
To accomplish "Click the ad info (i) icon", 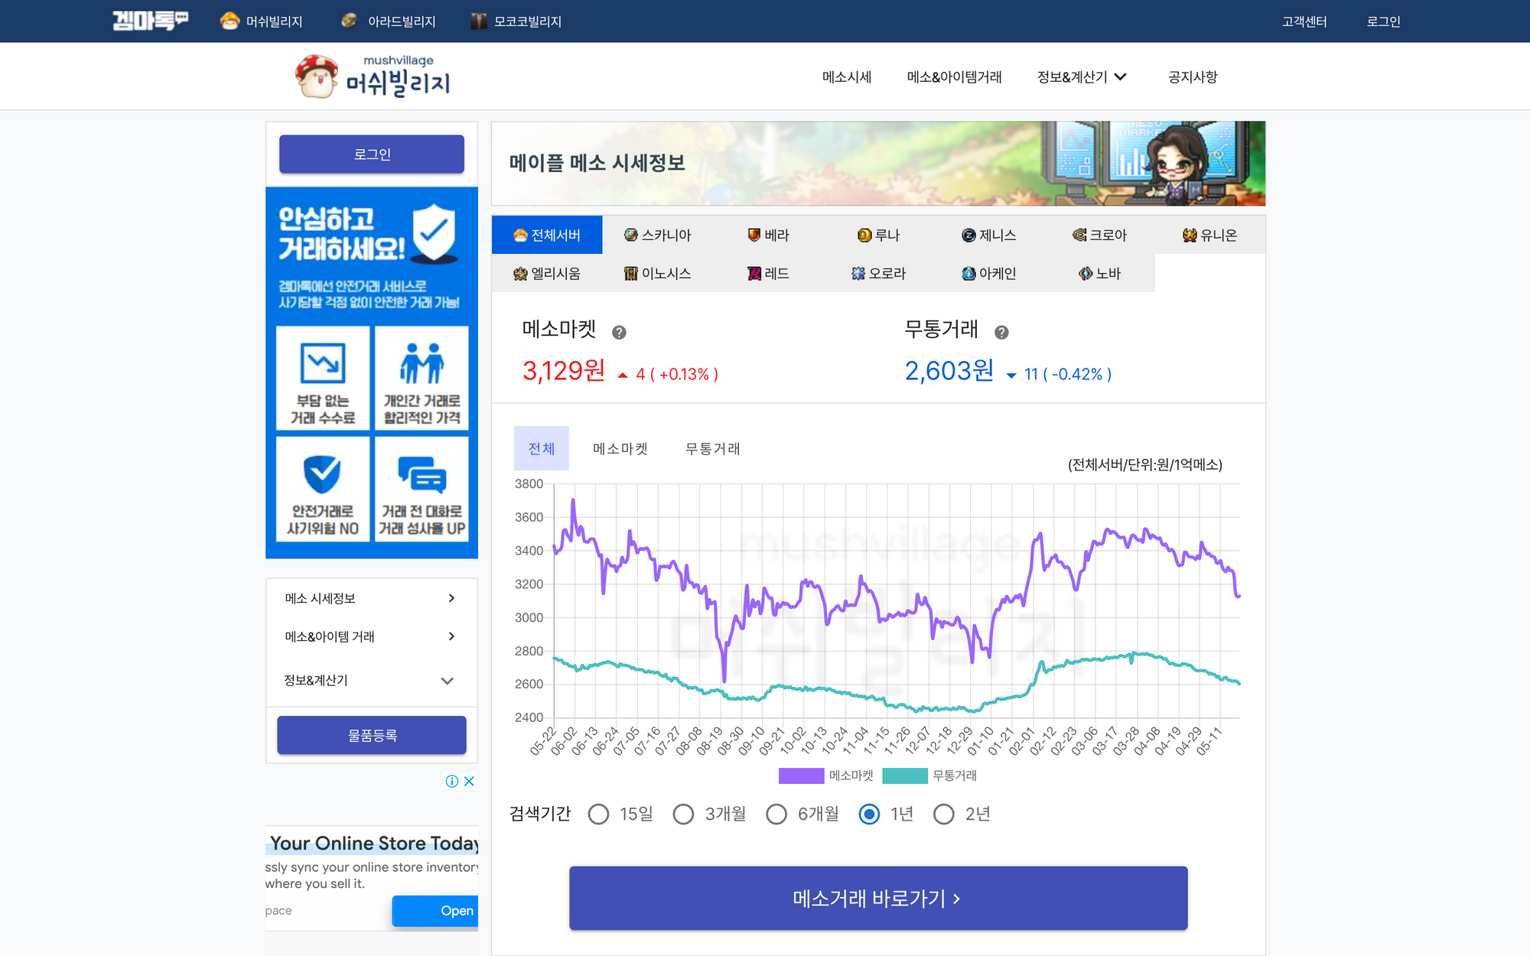I will point(452,781).
